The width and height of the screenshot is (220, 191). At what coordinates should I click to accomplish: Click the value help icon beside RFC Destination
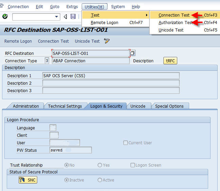(x=133, y=53)
